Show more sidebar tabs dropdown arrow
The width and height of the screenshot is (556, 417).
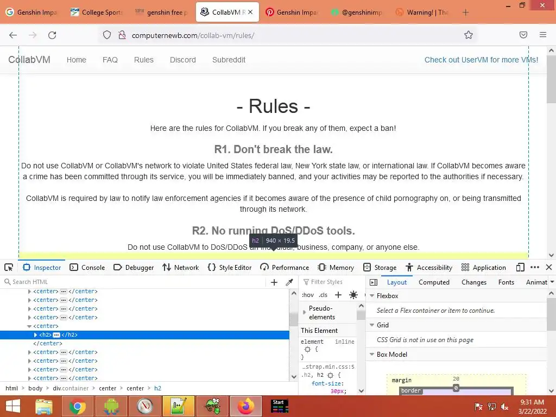click(x=552, y=282)
